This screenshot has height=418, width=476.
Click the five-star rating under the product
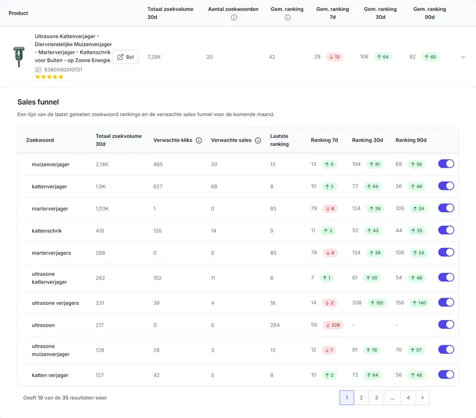pyautogui.click(x=49, y=77)
